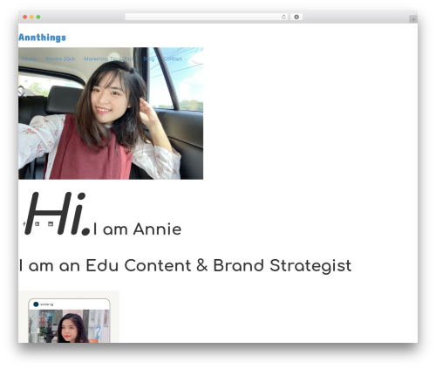Minimize the window using the yellow button

coord(31,17)
